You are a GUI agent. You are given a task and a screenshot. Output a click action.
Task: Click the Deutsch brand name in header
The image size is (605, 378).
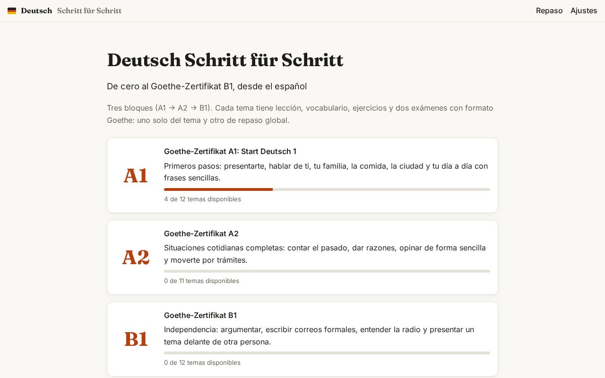coord(36,10)
